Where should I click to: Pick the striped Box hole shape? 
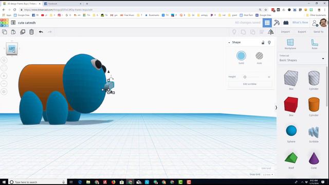tap(291, 79)
